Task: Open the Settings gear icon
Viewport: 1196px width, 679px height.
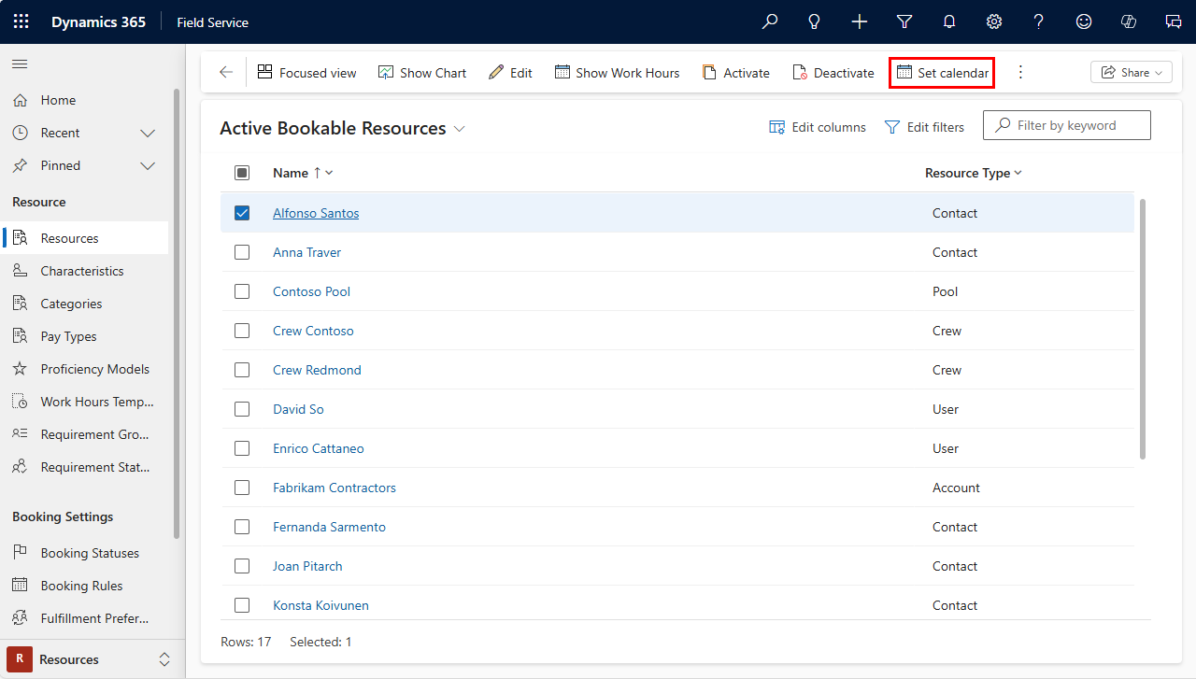Action: coord(993,21)
